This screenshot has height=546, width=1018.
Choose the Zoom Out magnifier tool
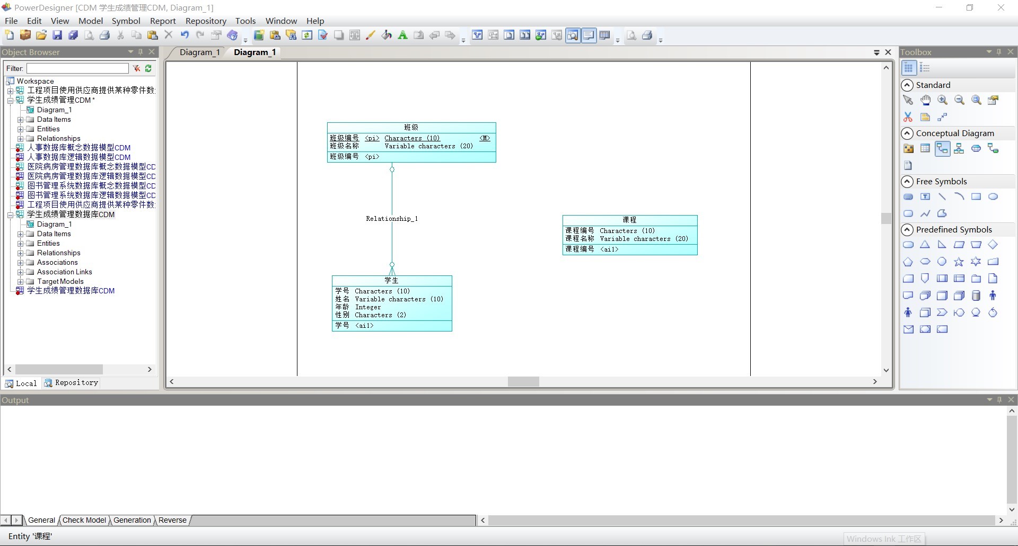959,100
